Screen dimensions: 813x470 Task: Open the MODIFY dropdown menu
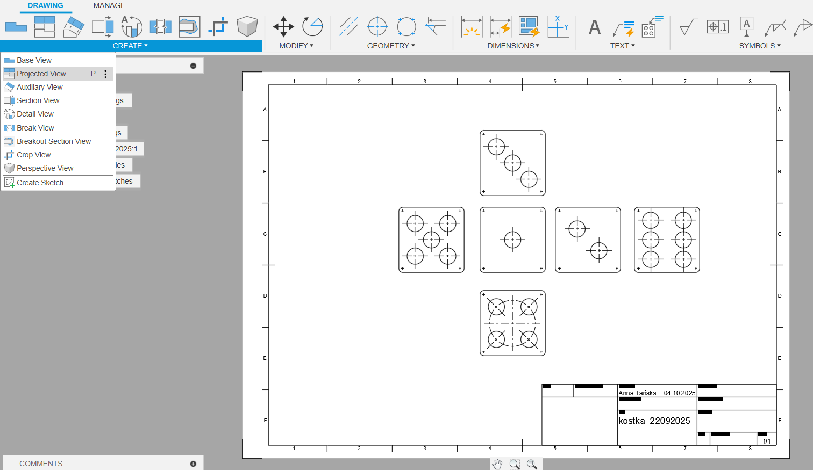pyautogui.click(x=296, y=46)
